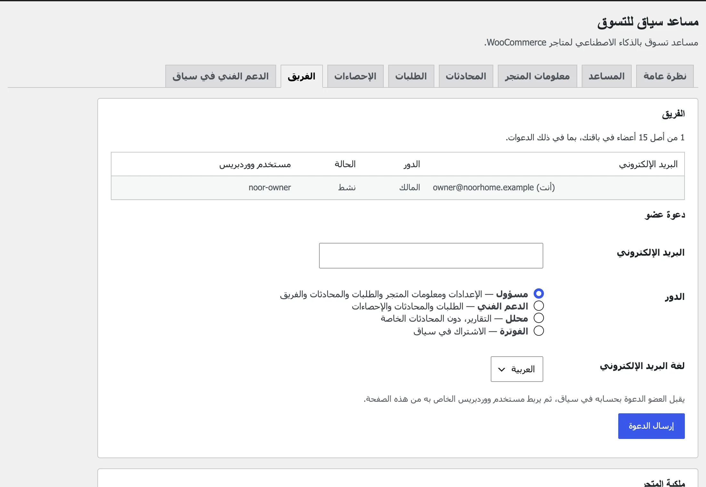This screenshot has width=706, height=487.
Task: Click the team member count text
Action: tap(595, 137)
